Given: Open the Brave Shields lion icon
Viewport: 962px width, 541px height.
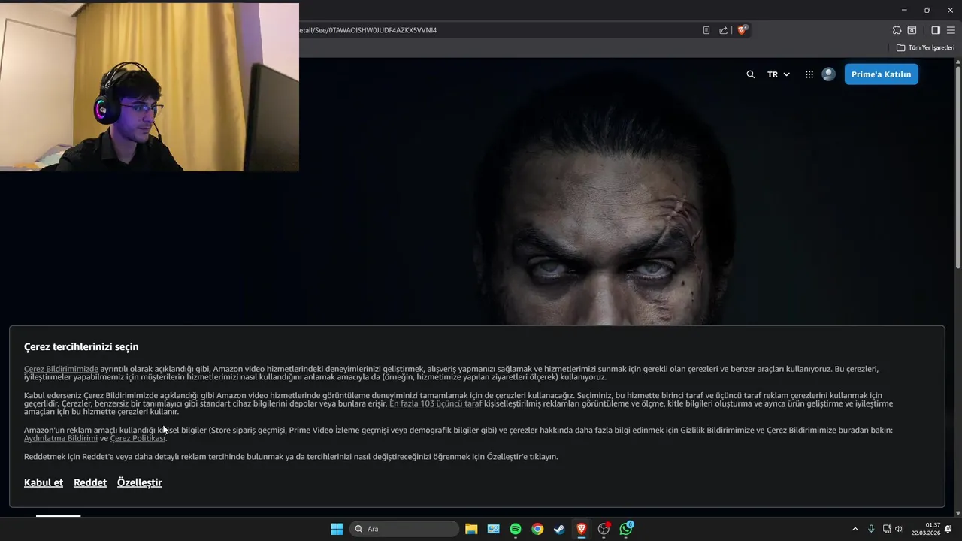Looking at the screenshot, I should [x=743, y=30].
